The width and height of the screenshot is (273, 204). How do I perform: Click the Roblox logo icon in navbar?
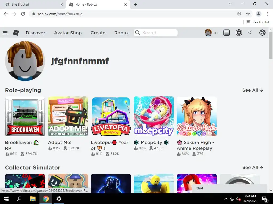point(16,33)
